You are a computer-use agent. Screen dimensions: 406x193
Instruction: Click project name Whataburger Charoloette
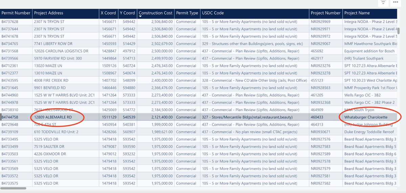tap(366, 117)
